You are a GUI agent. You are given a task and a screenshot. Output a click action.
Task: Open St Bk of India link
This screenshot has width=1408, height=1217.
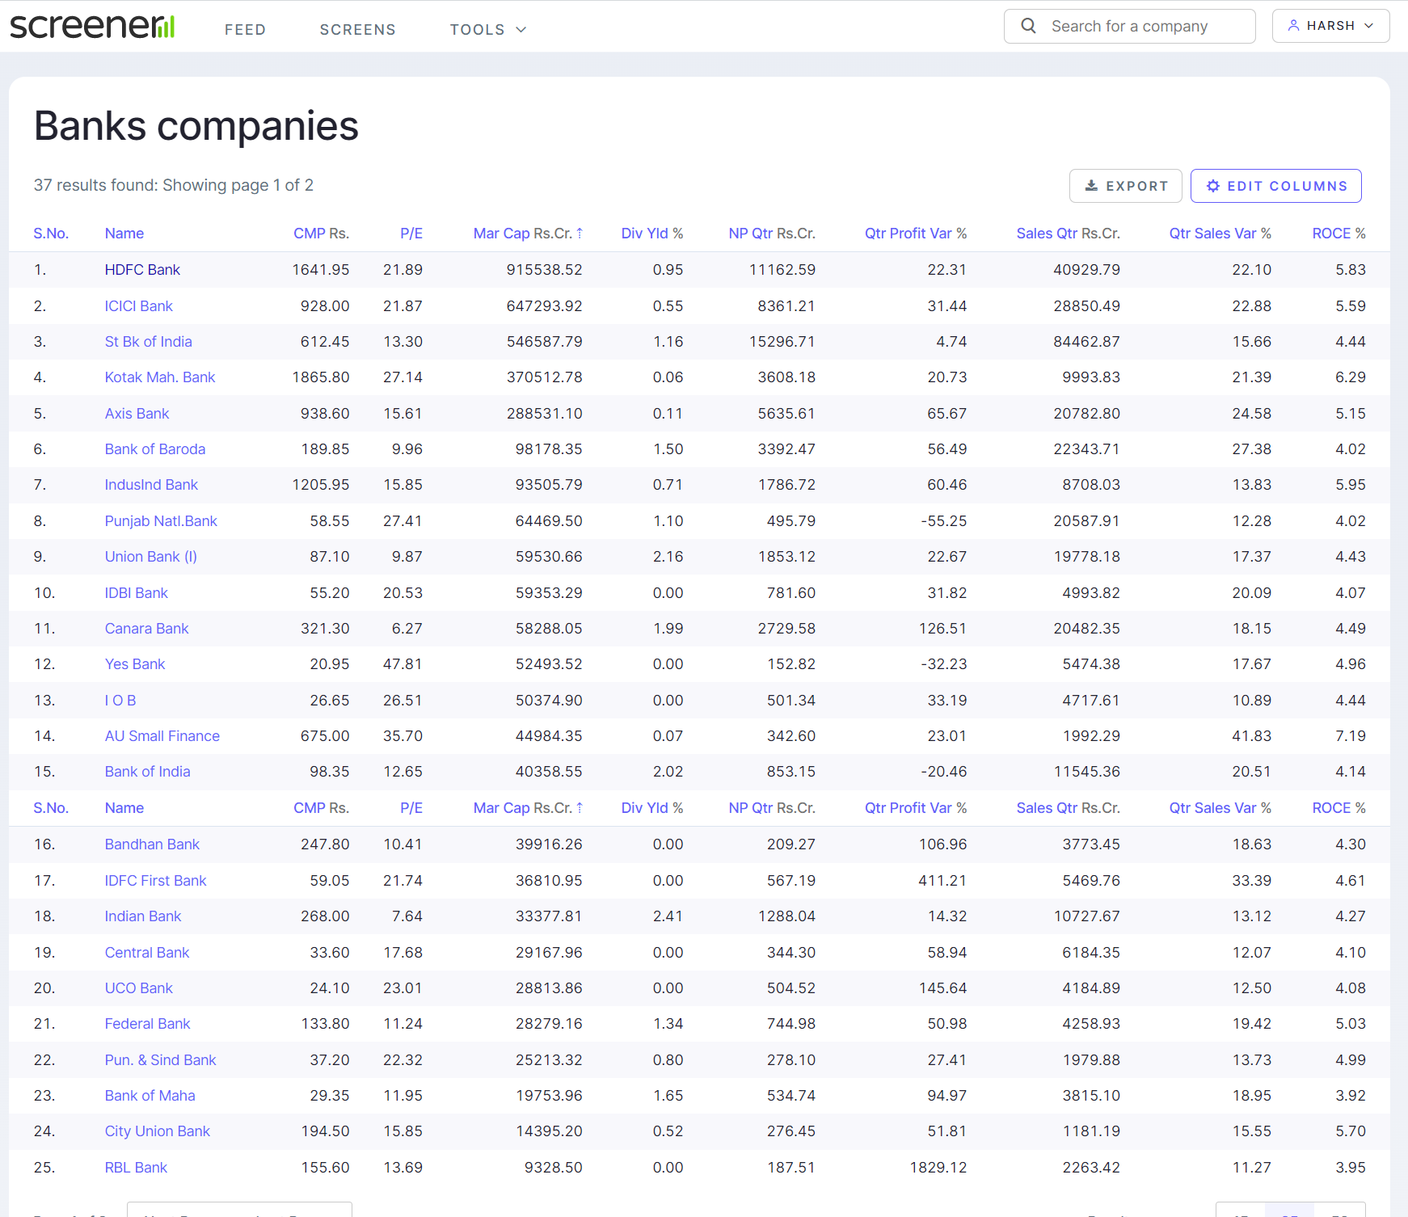[149, 342]
